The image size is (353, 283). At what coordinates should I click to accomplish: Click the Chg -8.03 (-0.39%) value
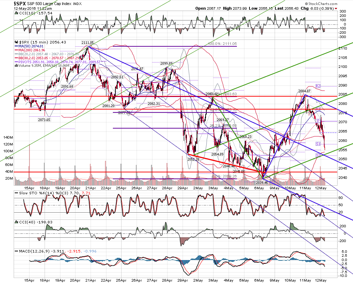[317, 8]
